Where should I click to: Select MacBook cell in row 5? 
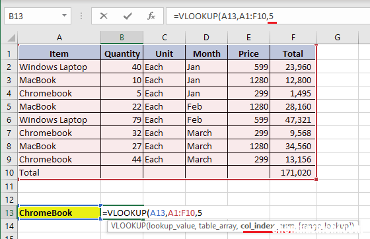[59, 106]
